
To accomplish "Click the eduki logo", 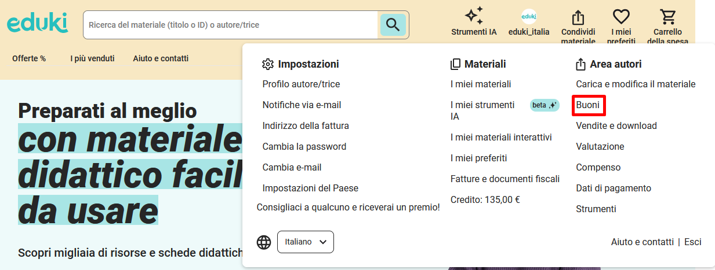I will pos(37,24).
